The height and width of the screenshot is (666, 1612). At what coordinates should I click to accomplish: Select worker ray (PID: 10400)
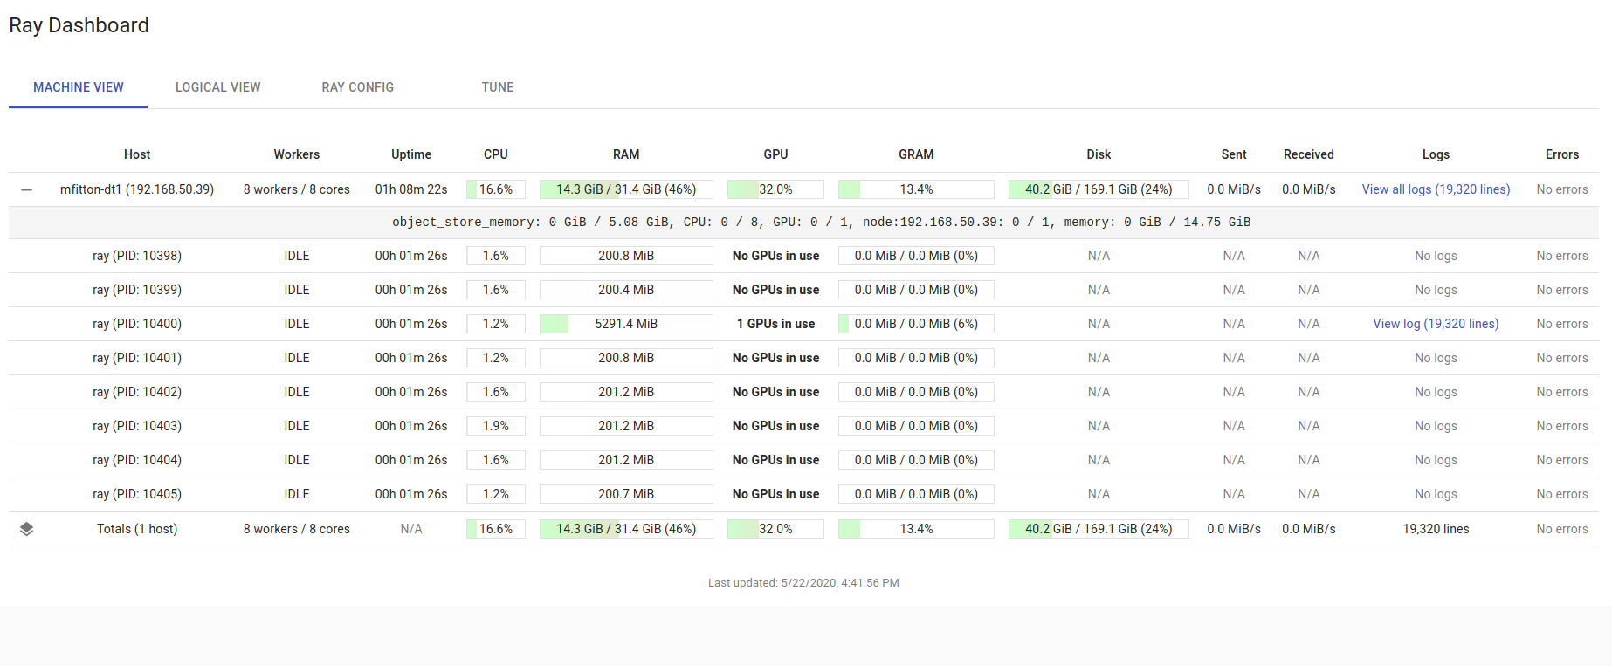tap(137, 324)
